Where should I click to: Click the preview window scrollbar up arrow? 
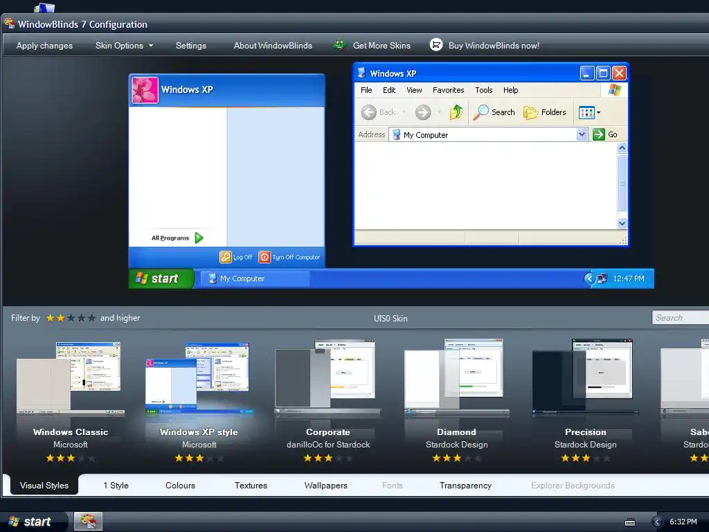[x=622, y=148]
